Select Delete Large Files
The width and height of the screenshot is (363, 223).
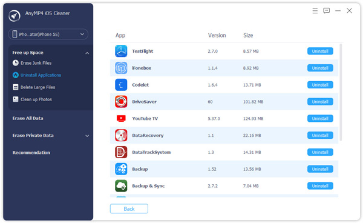pos(38,87)
